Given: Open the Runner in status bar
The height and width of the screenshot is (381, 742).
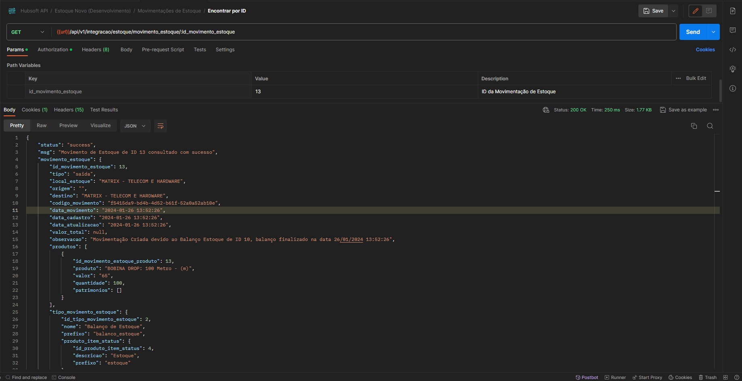Looking at the screenshot, I should click(615, 377).
